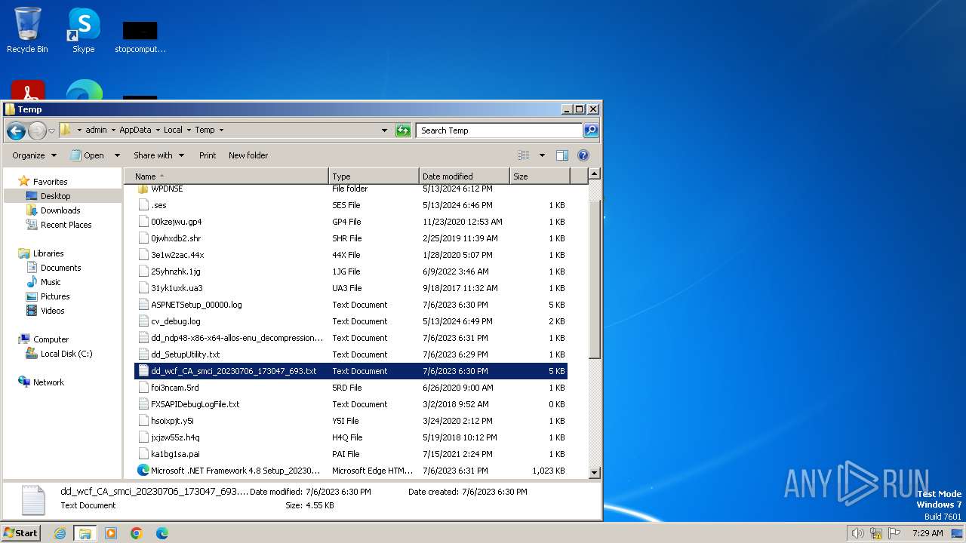
Task: Open Pictures library
Action: [x=55, y=296]
